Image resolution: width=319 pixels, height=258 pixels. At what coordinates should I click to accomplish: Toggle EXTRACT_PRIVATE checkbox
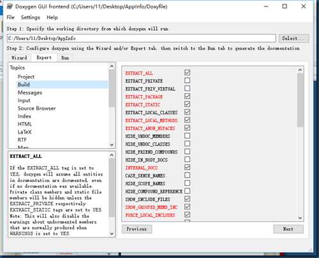187,80
